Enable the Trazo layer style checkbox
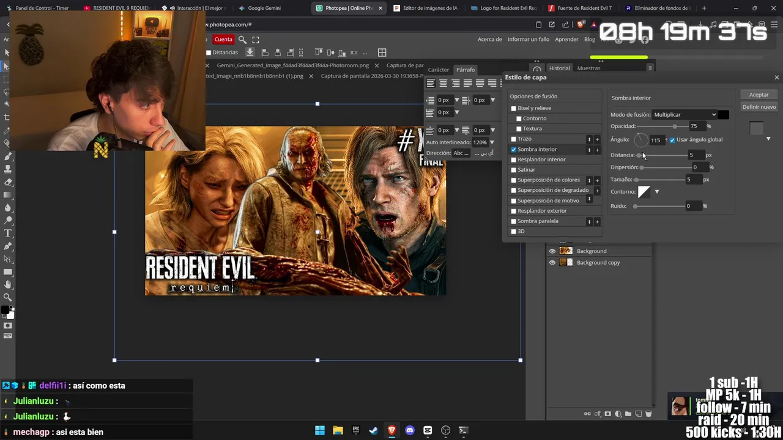783x440 pixels. click(x=514, y=139)
